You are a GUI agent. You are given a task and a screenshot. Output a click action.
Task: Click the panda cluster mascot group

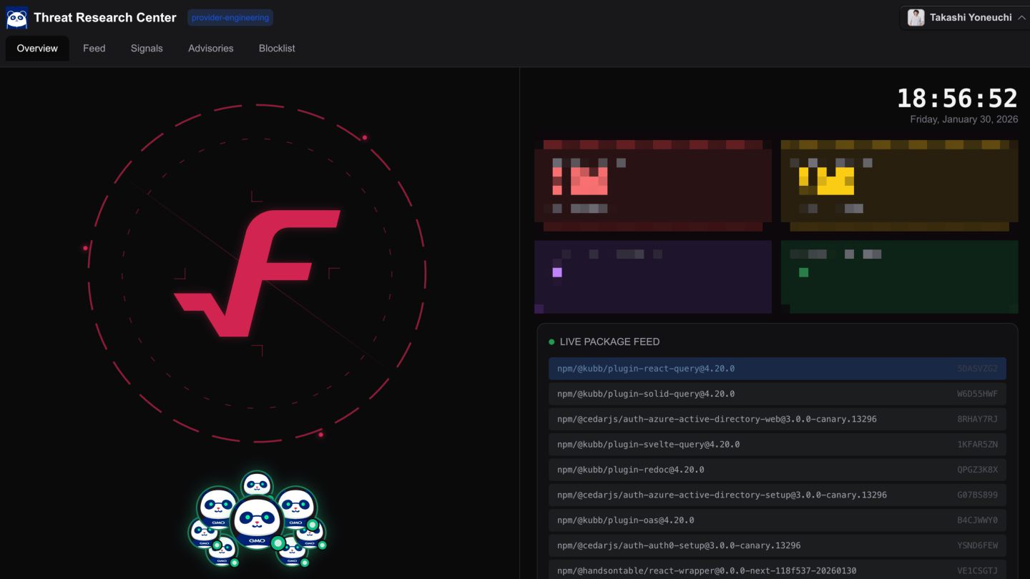pyautogui.click(x=257, y=519)
